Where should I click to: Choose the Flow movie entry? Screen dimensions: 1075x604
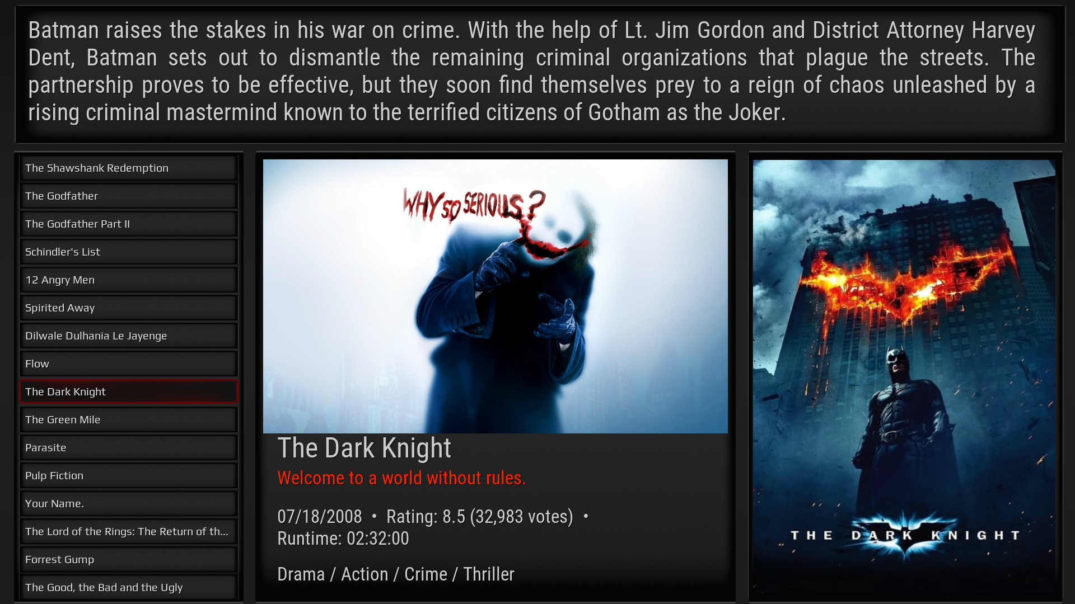(x=129, y=364)
